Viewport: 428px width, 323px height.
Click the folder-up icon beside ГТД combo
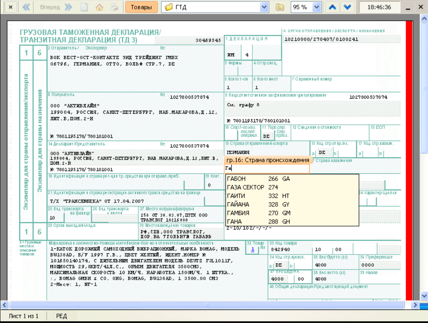pyautogui.click(x=279, y=7)
